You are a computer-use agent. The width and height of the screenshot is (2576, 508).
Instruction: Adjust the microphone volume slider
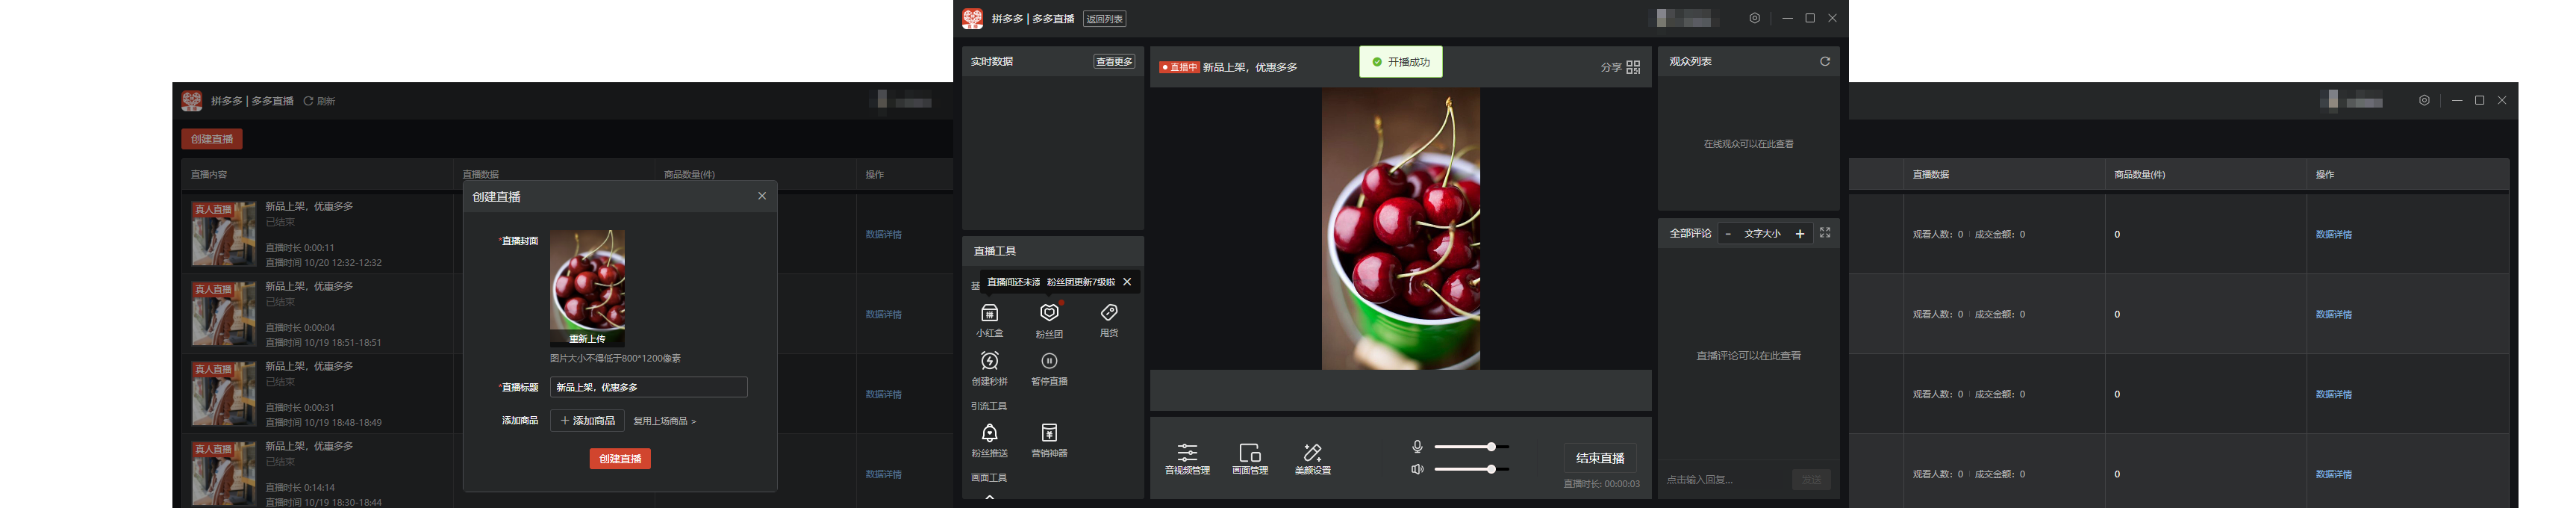tap(1471, 447)
